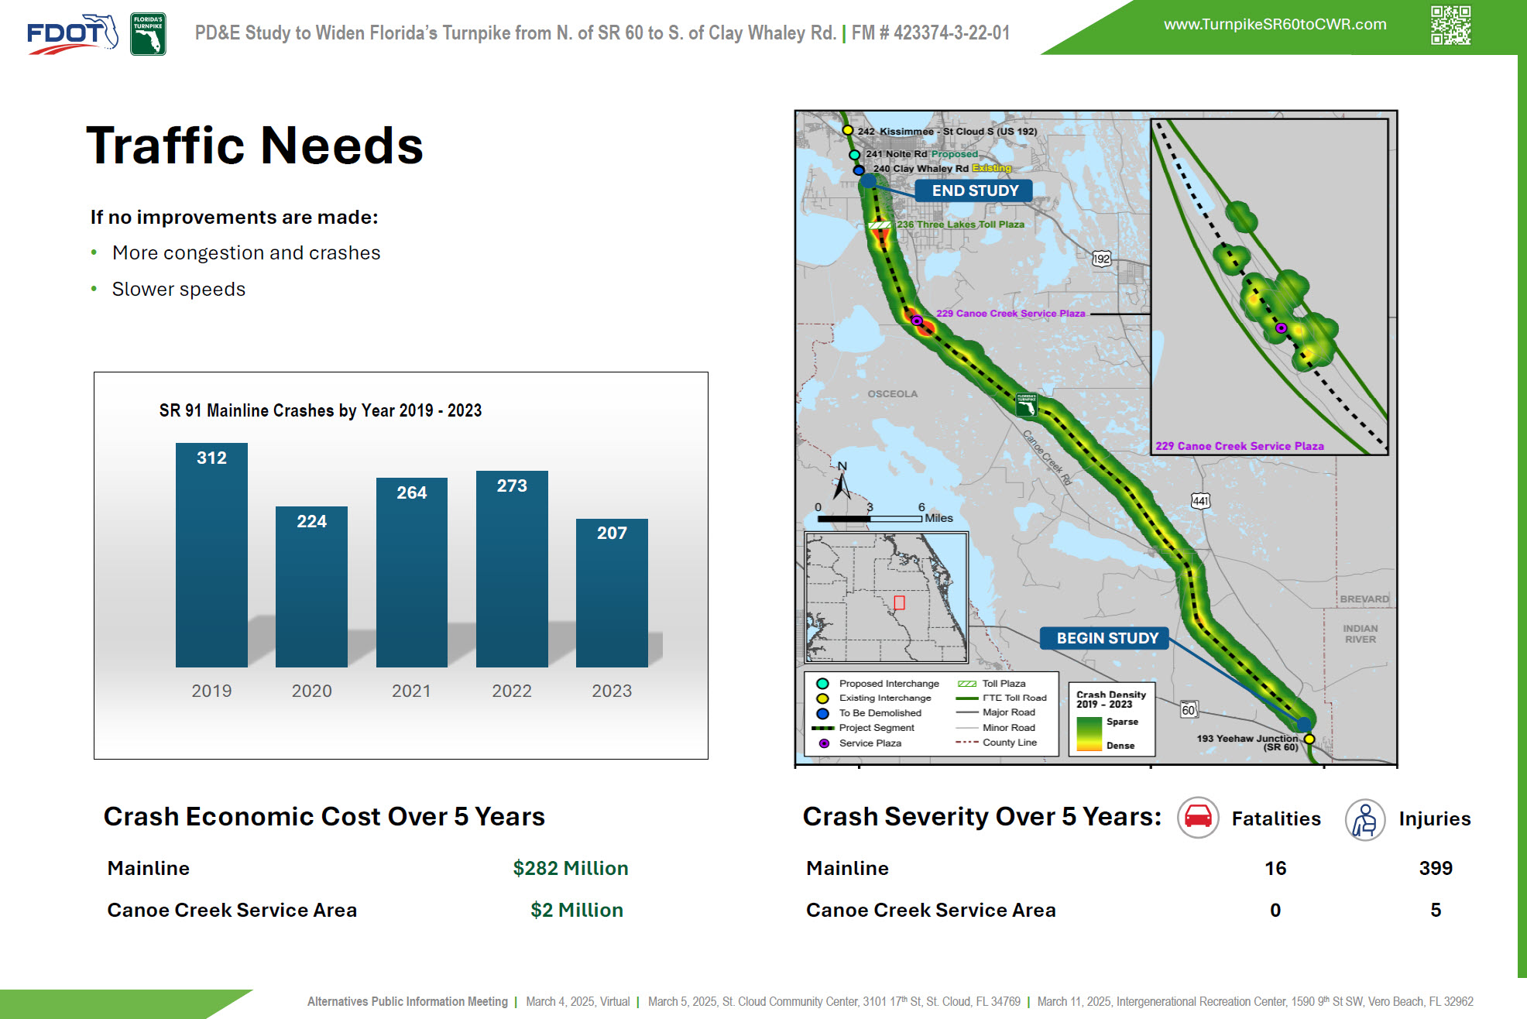
Task: Click the mainline fatalities value '16'
Action: click(1275, 868)
